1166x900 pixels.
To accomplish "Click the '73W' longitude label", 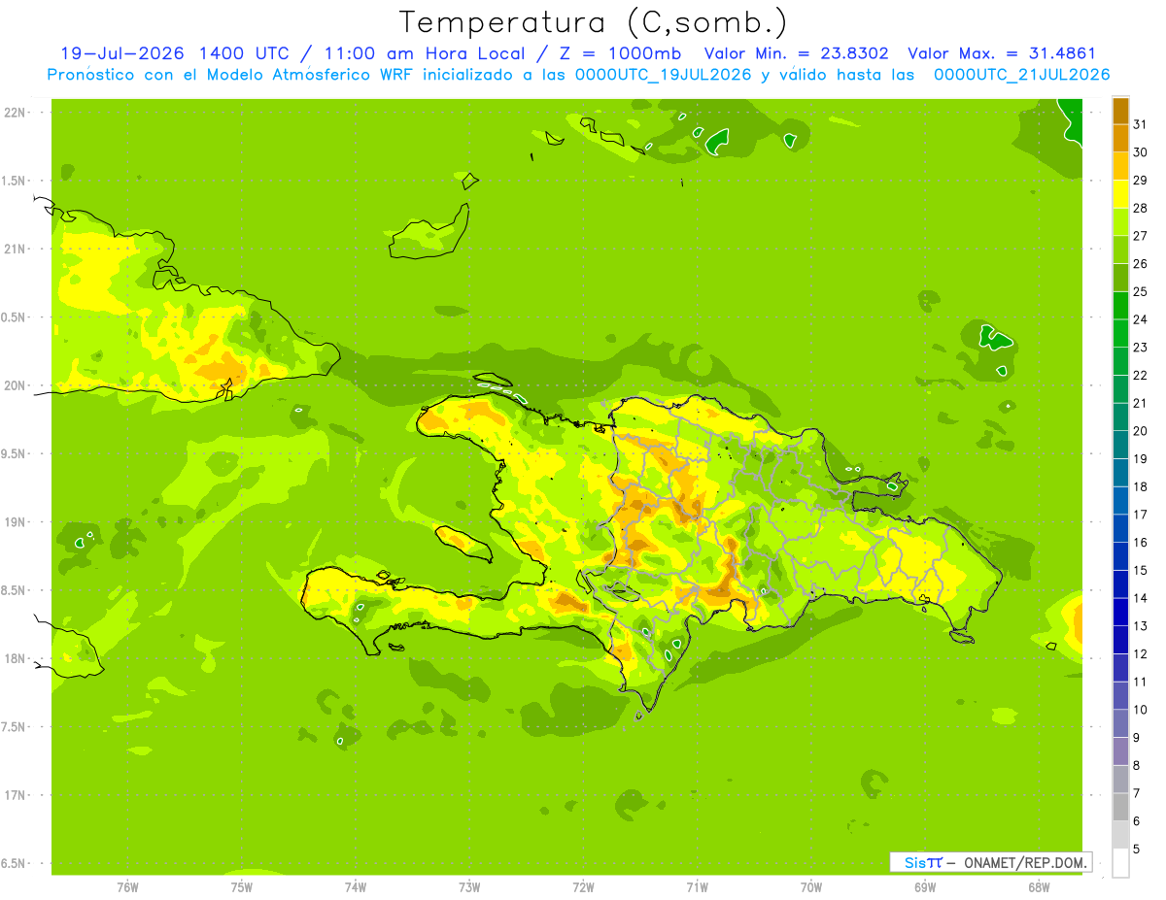I will 469,887.
